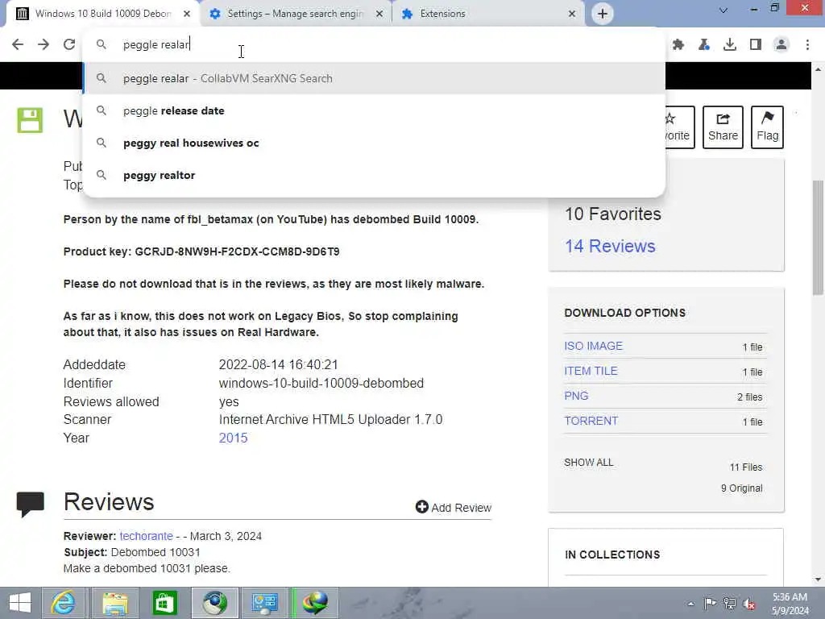Show hidden system tray icons
The width and height of the screenshot is (825, 619).
coord(690,604)
